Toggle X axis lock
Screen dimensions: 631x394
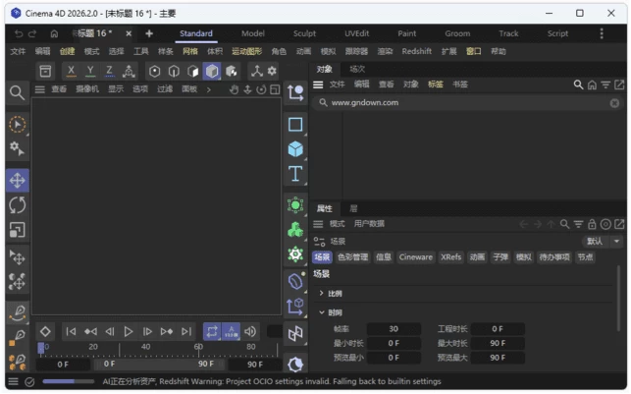71,71
